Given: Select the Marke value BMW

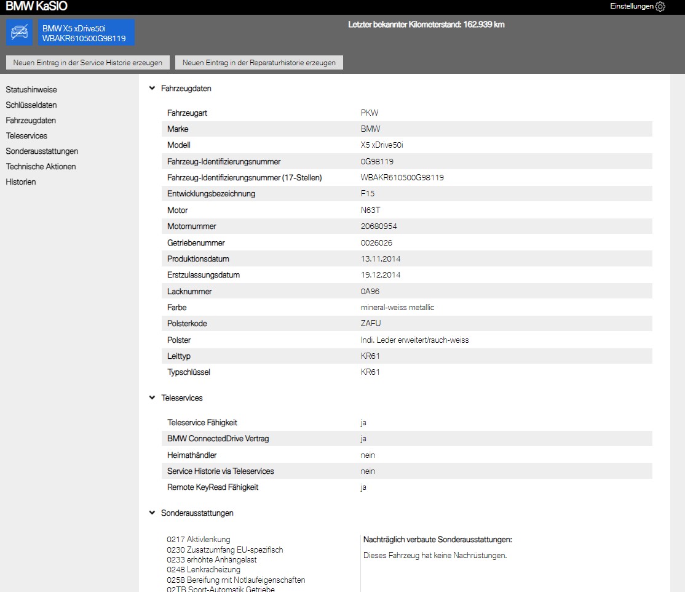Looking at the screenshot, I should click(370, 129).
